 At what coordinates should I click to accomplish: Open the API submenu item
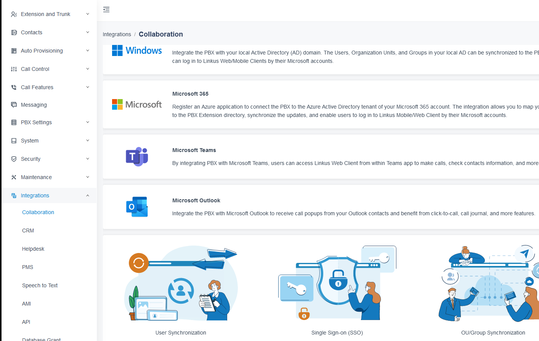coord(26,322)
